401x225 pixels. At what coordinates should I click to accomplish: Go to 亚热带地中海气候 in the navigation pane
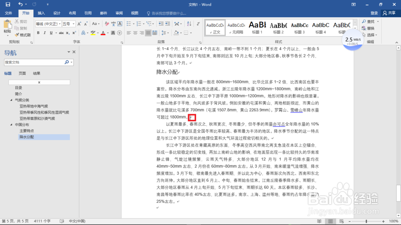tap(34, 106)
